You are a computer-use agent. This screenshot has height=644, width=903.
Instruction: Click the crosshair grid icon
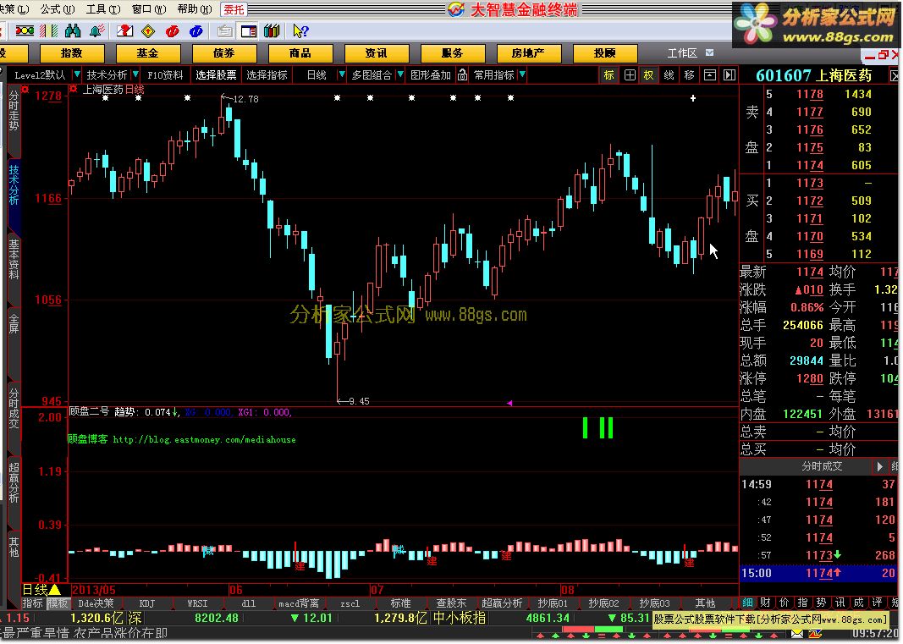coord(630,74)
